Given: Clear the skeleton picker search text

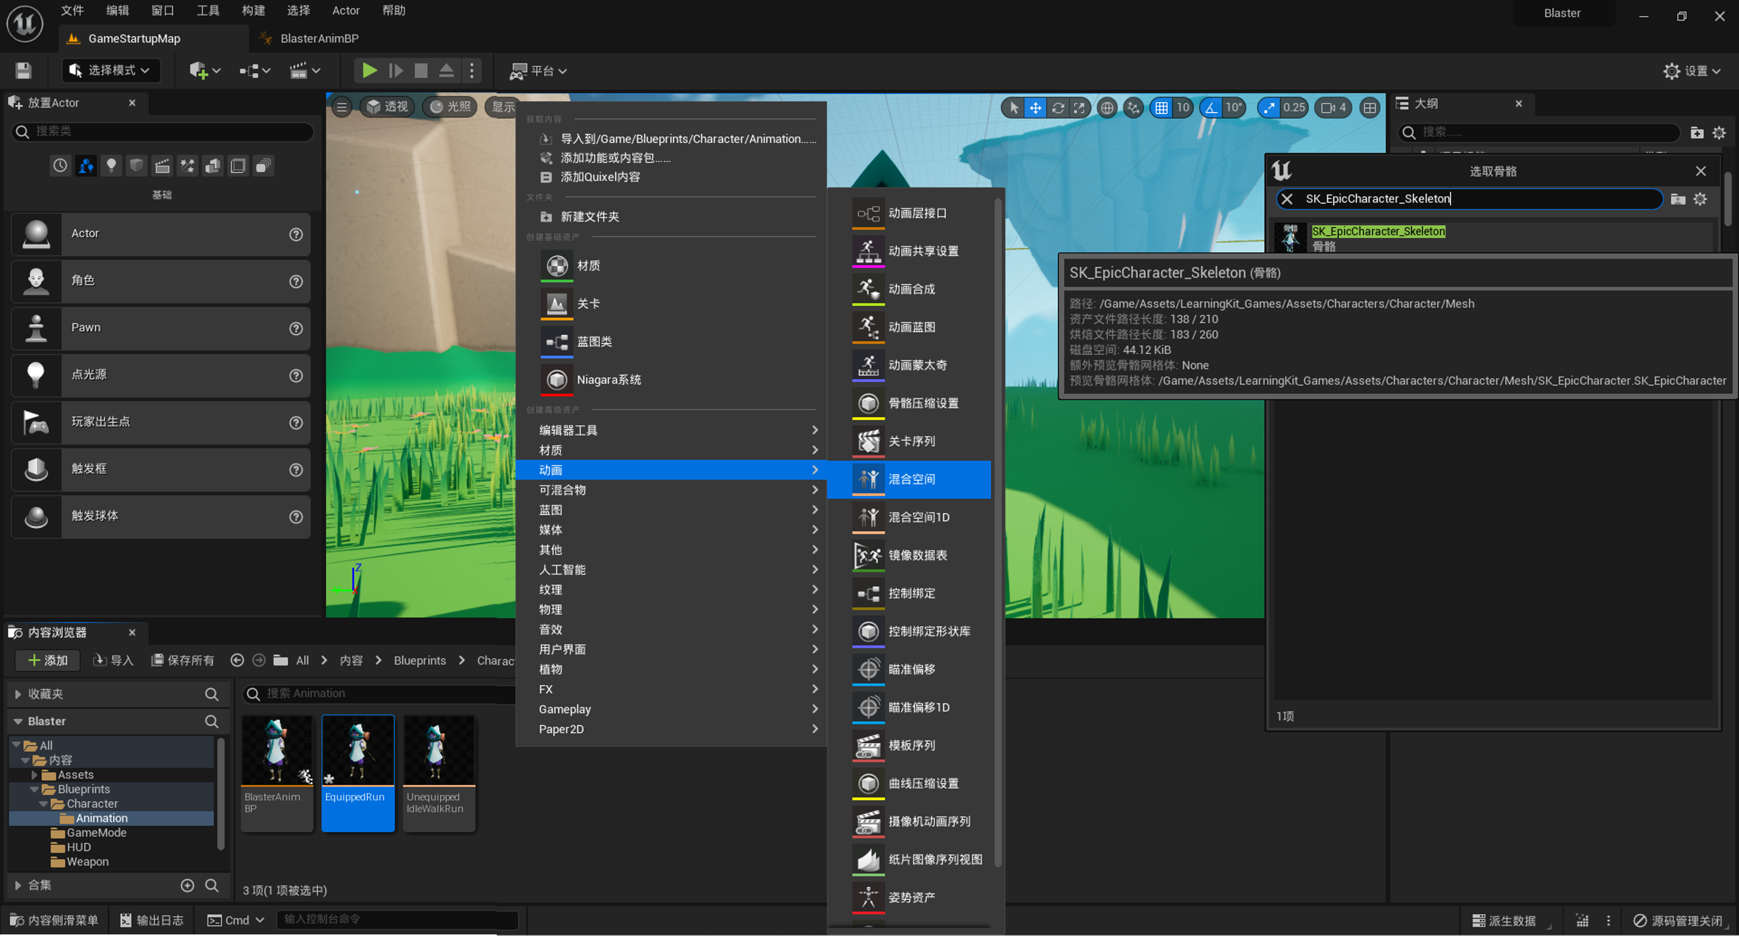Looking at the screenshot, I should pos(1287,198).
